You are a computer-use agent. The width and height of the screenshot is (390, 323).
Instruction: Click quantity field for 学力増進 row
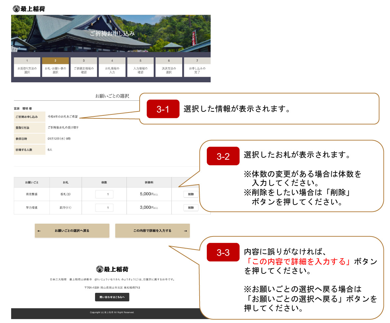tap(104, 208)
